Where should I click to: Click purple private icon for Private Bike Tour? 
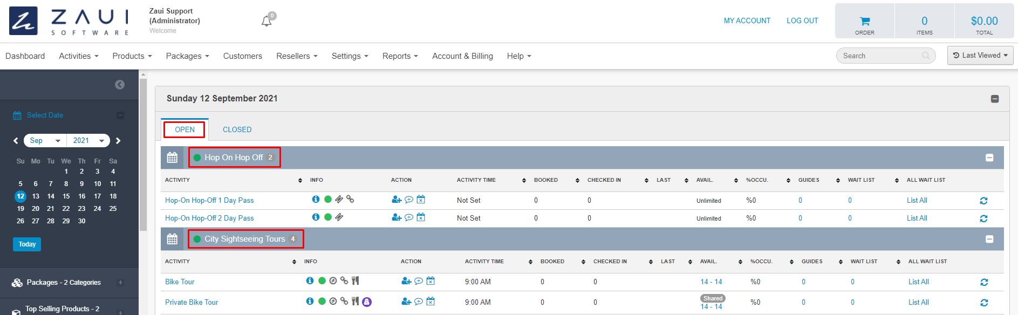point(367,302)
